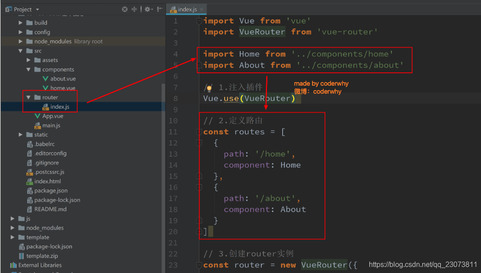This screenshot has height=273, width=481.
Task: Select README.md file icon
Action: pyautogui.click(x=29, y=210)
